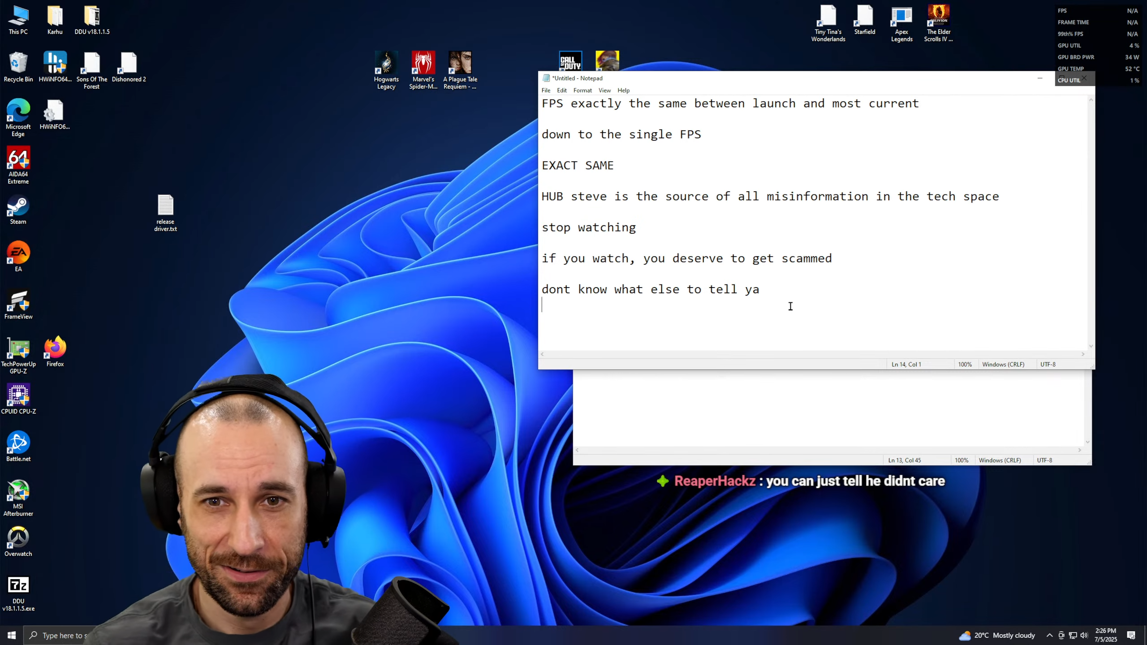The image size is (1147, 645).
Task: Open the Notepad File menu
Action: click(x=546, y=90)
